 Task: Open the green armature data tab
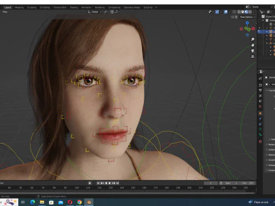[260, 129]
